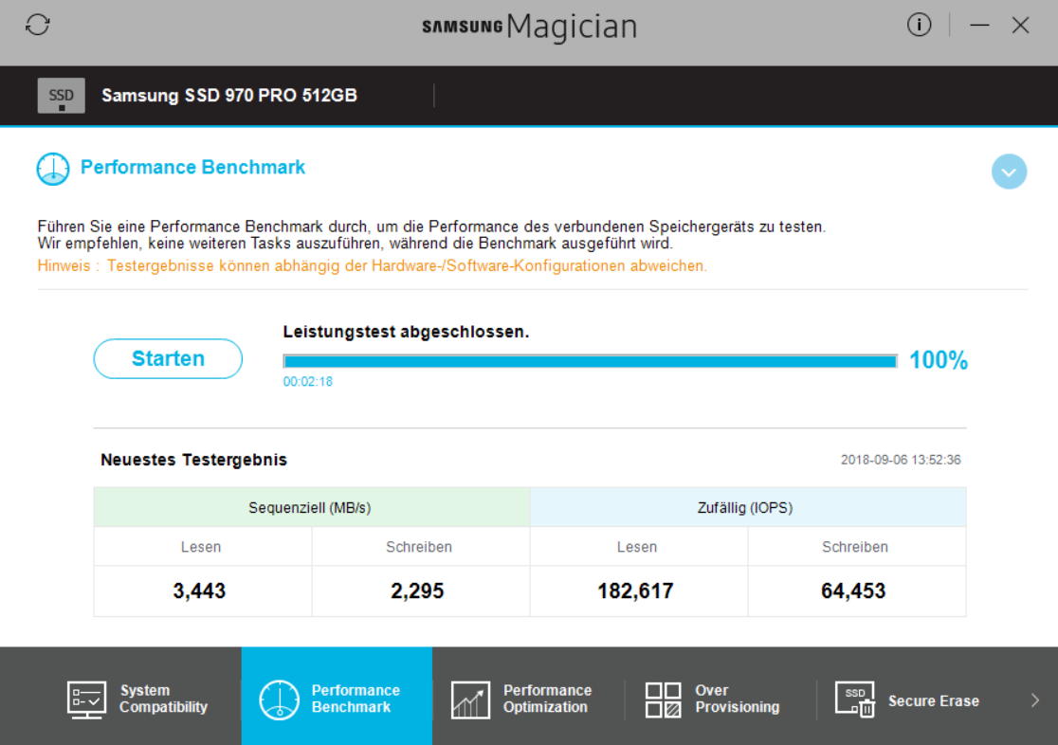
Task: Click random read value 182,617
Action: coord(635,591)
